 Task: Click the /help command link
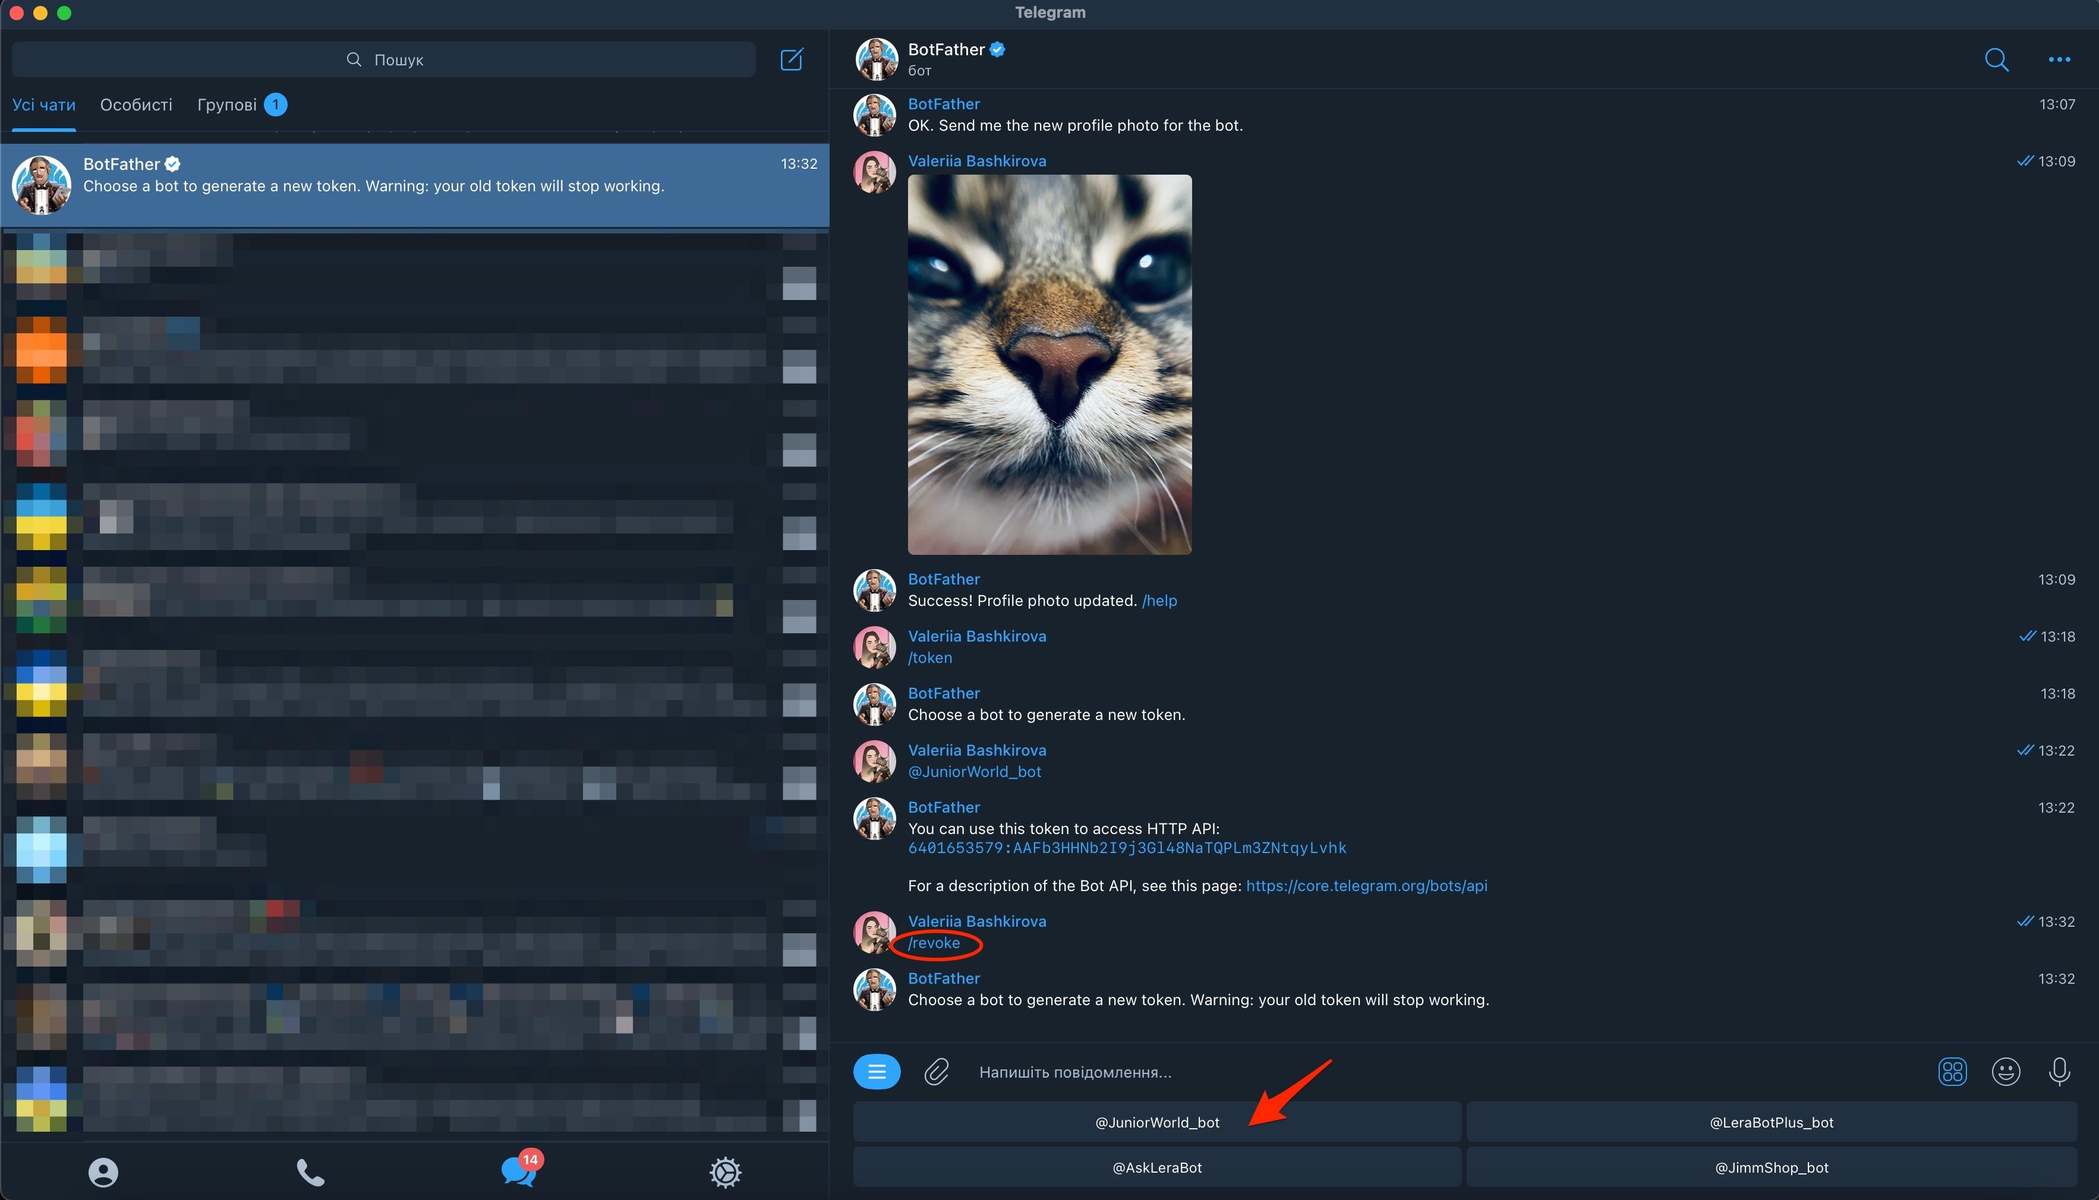(1159, 600)
